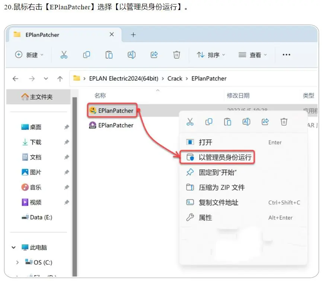Go back with the left arrow button
This screenshot has height=281, width=322.
[x=15, y=79]
